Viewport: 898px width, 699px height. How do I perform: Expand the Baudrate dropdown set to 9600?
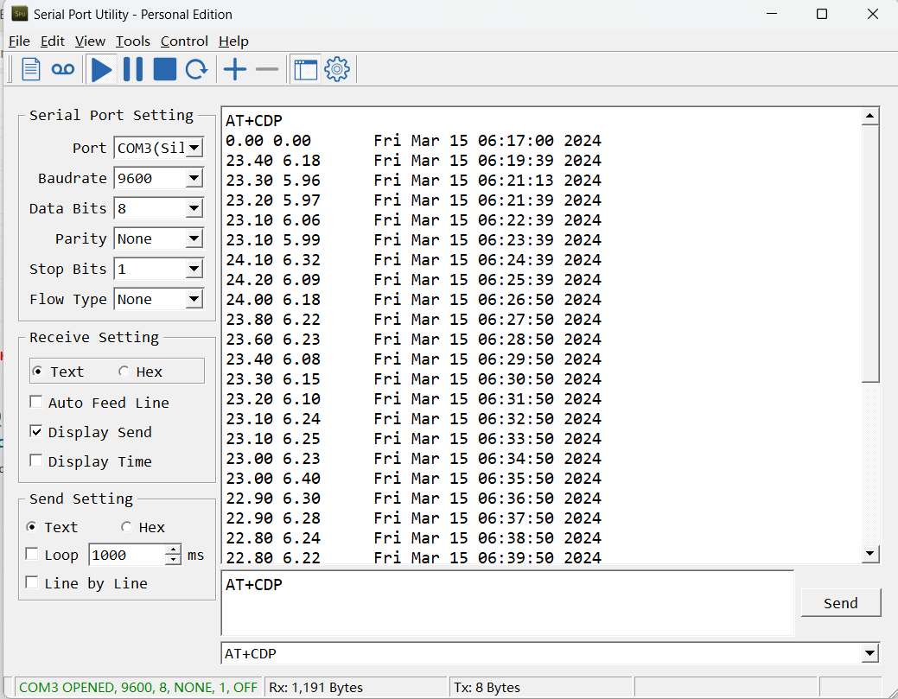[194, 179]
